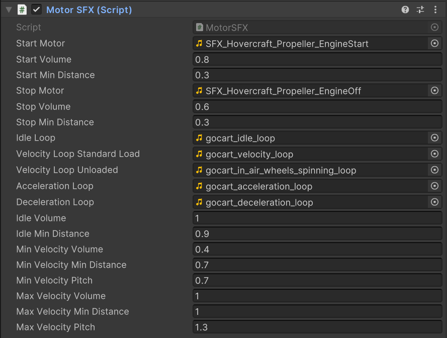
Task: Open object picker for Deceleration Loop
Action: coord(434,202)
